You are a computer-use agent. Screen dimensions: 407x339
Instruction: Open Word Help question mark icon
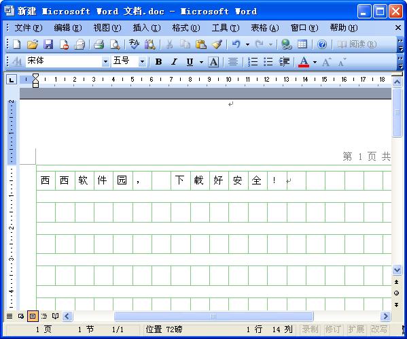tap(322, 44)
